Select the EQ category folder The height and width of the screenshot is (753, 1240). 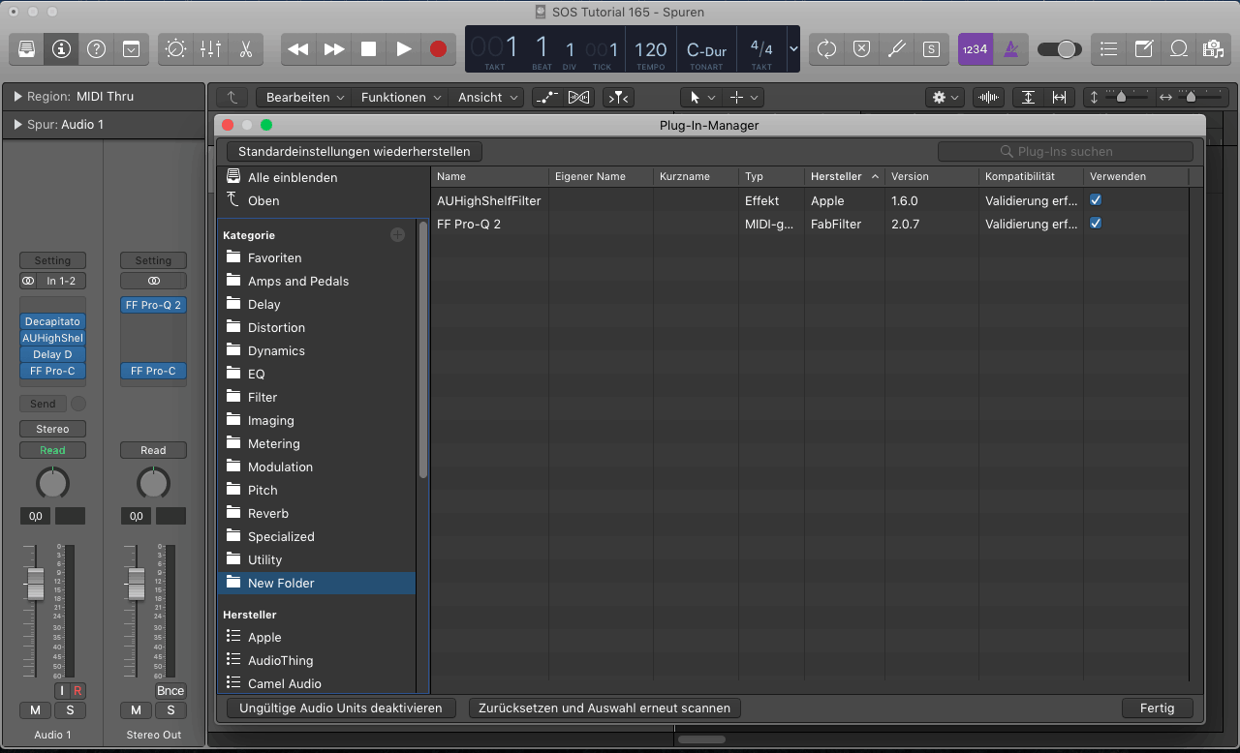pos(256,374)
